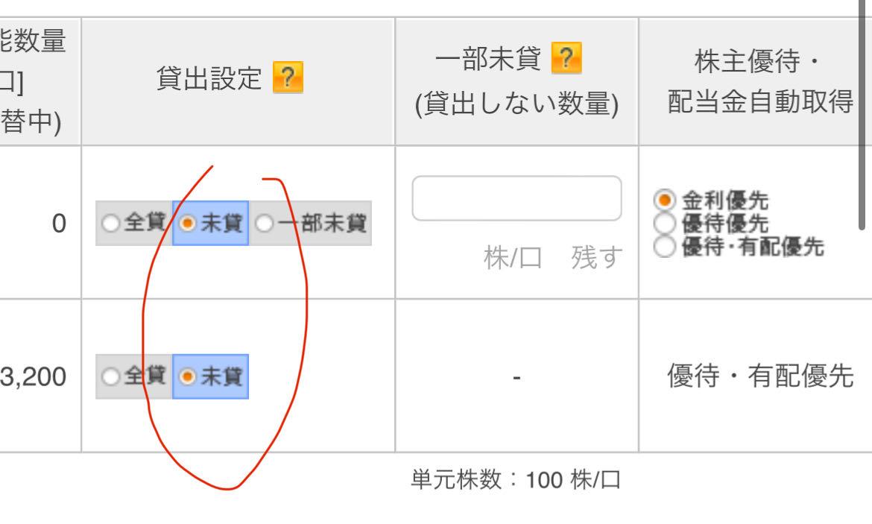Click the vertical scrollbar on the right edge
Image resolution: width=872 pixels, height=524 pixels.
coord(863,112)
